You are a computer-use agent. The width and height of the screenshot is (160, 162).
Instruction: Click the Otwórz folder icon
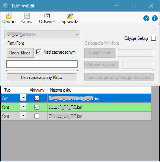9,16
